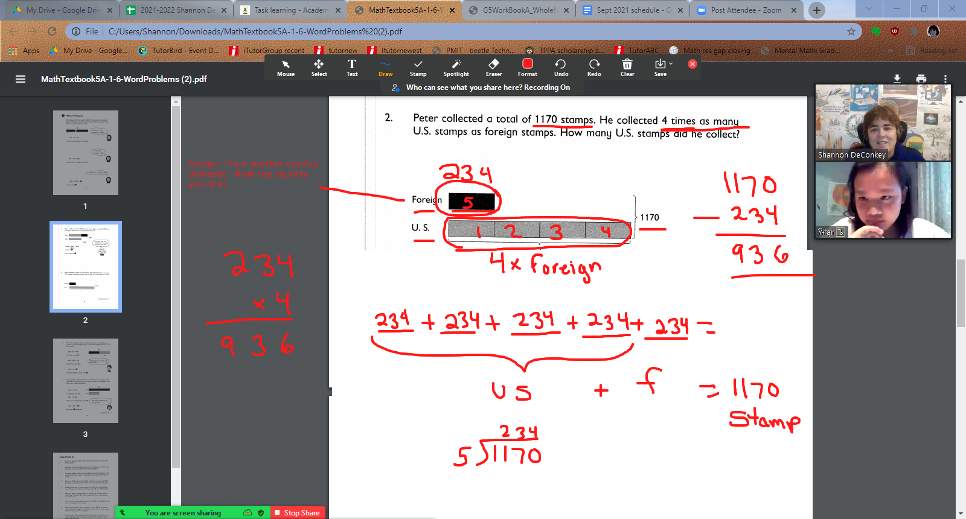
Task: Jump to page 3 thumbnail
Action: click(86, 381)
